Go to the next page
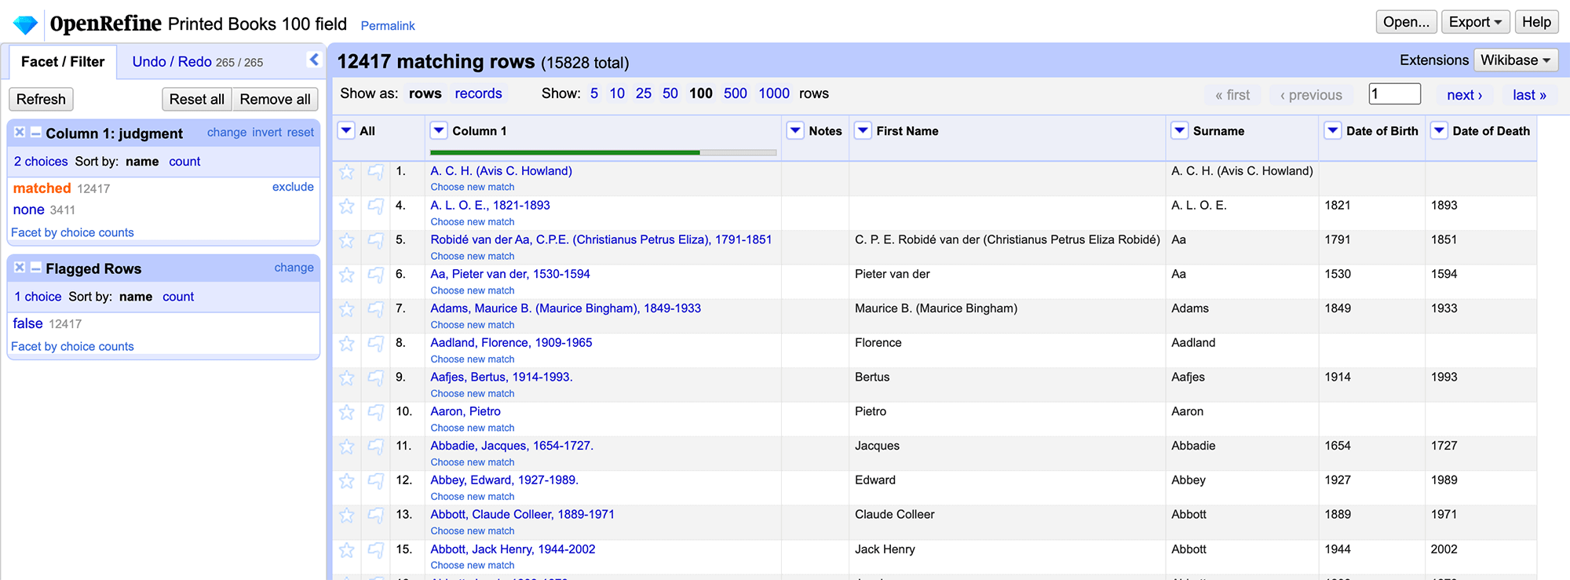 [1465, 95]
